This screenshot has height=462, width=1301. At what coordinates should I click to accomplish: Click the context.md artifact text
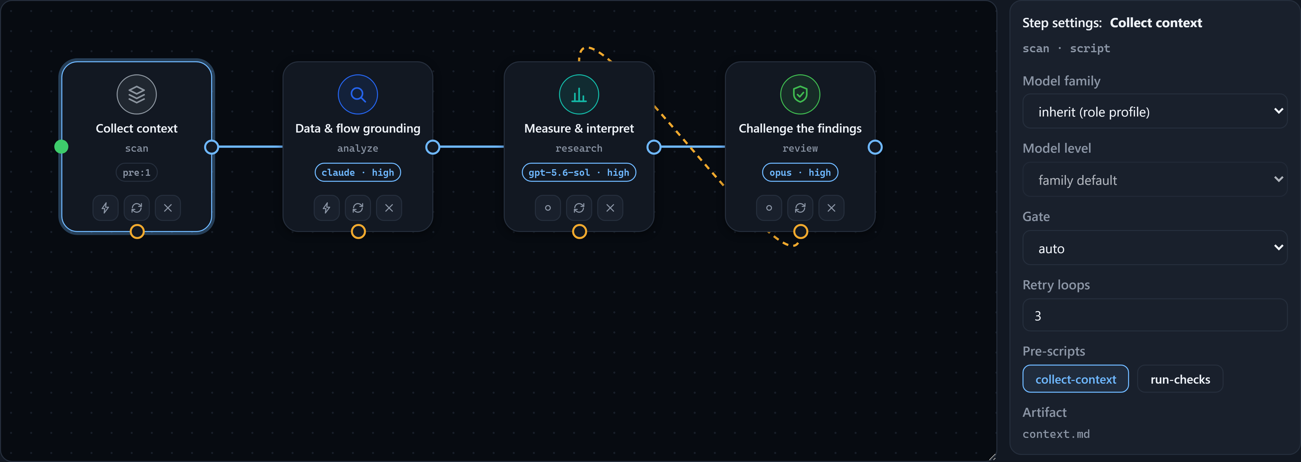click(1056, 434)
